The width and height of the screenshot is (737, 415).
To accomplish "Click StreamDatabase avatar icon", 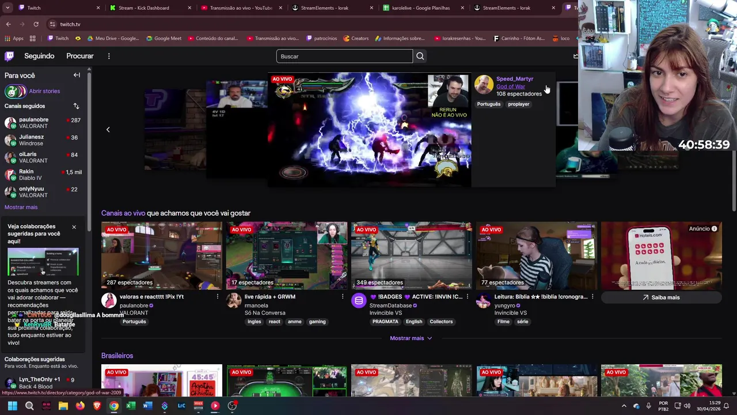I will (x=359, y=300).
